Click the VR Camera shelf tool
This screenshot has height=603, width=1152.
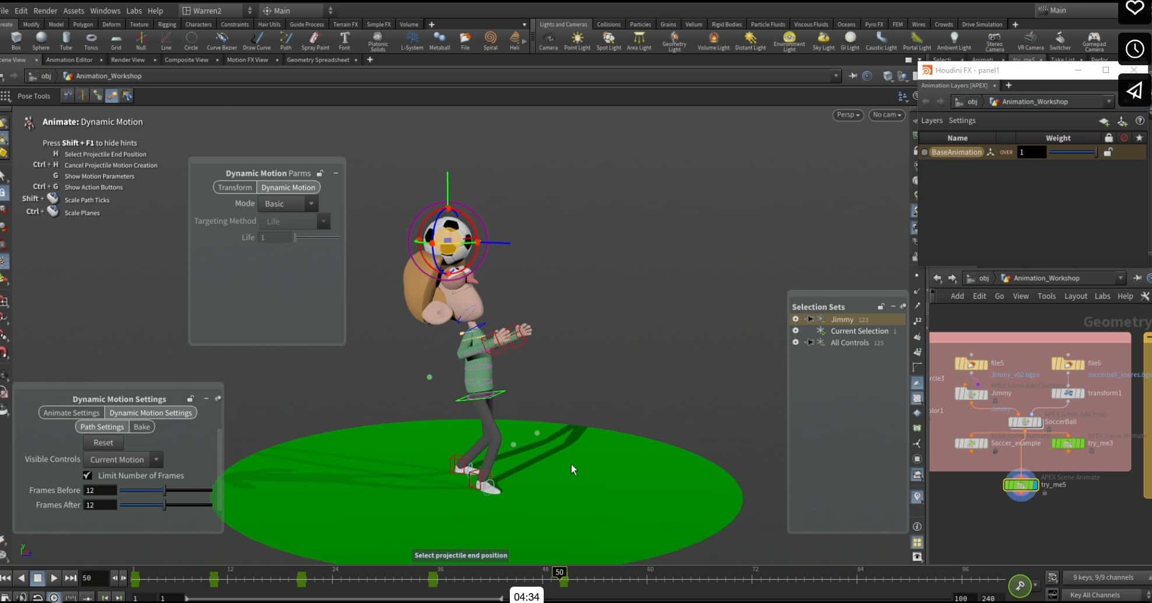(x=1030, y=41)
